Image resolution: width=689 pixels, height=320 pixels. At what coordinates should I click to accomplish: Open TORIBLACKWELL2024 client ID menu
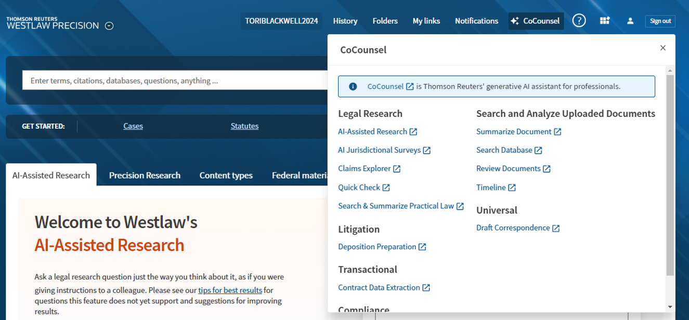click(281, 21)
